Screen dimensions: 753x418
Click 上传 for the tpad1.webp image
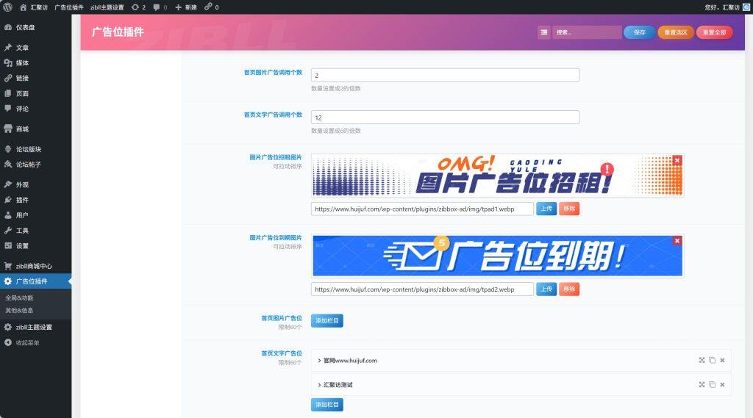tap(546, 209)
